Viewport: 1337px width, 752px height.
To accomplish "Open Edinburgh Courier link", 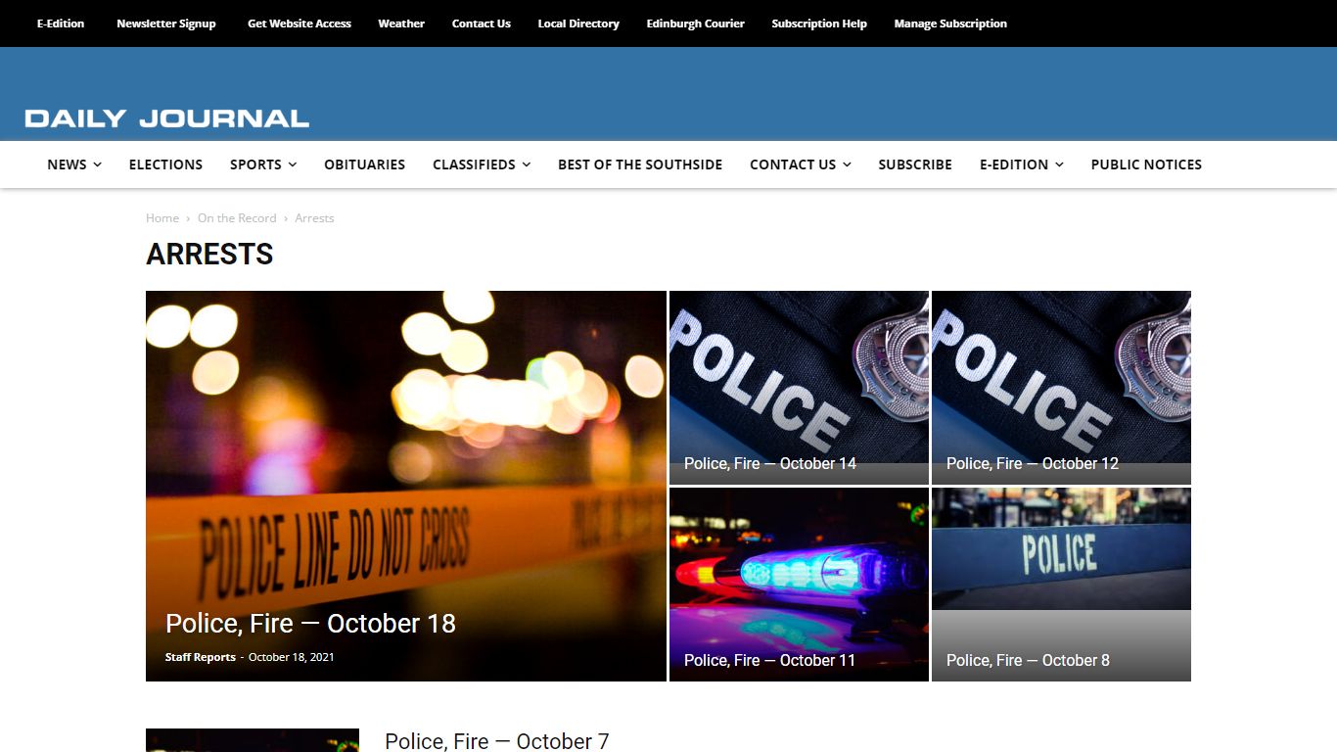I will pos(696,23).
